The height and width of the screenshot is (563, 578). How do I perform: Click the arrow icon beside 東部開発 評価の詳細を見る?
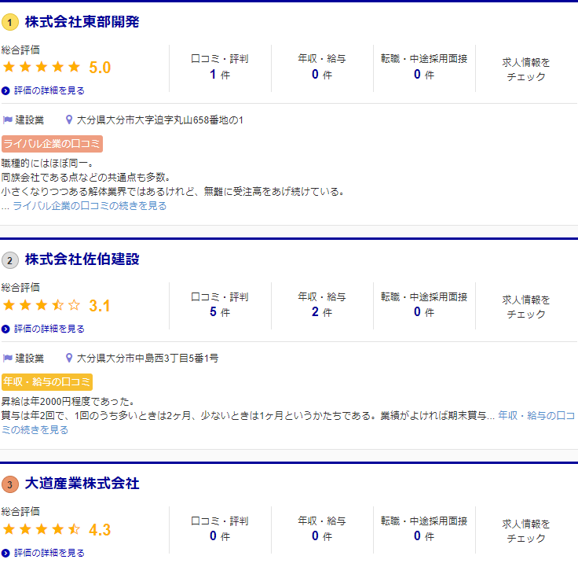pos(6,91)
